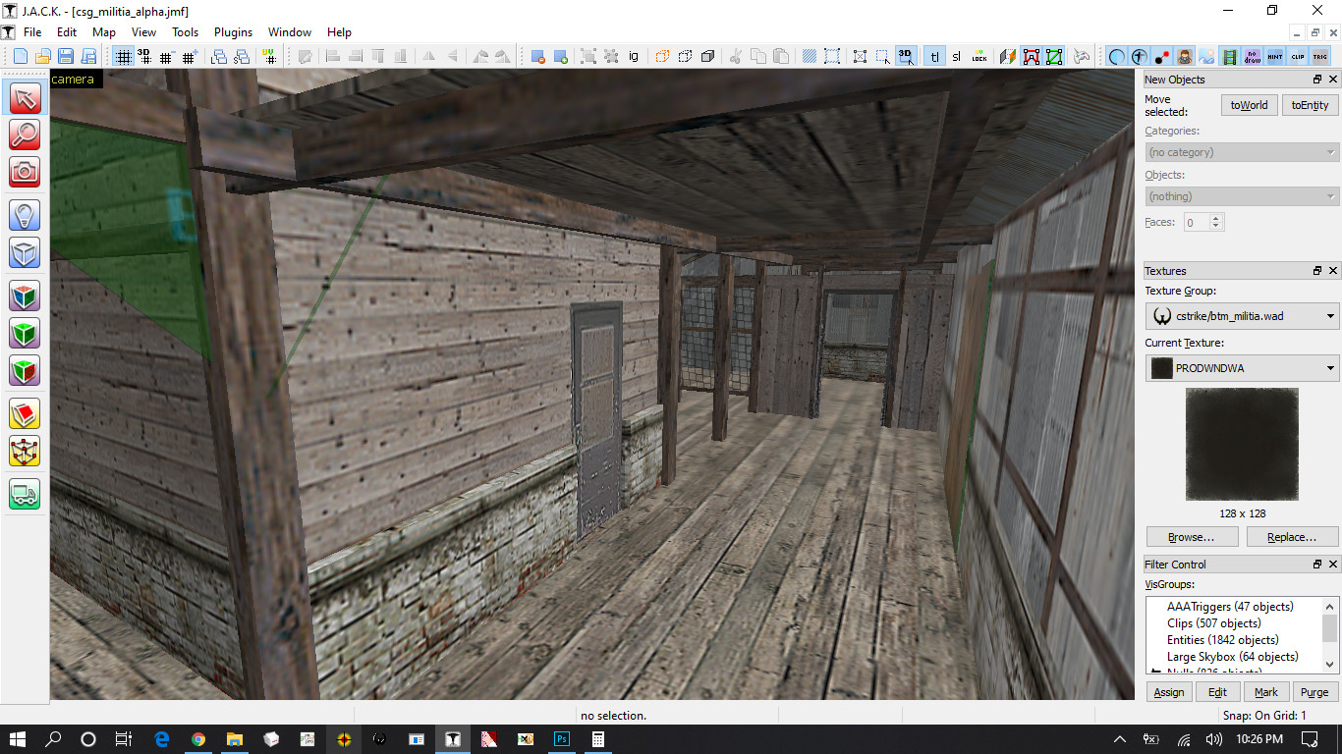Open the Plugins menu
The image size is (1342, 754).
tap(234, 32)
